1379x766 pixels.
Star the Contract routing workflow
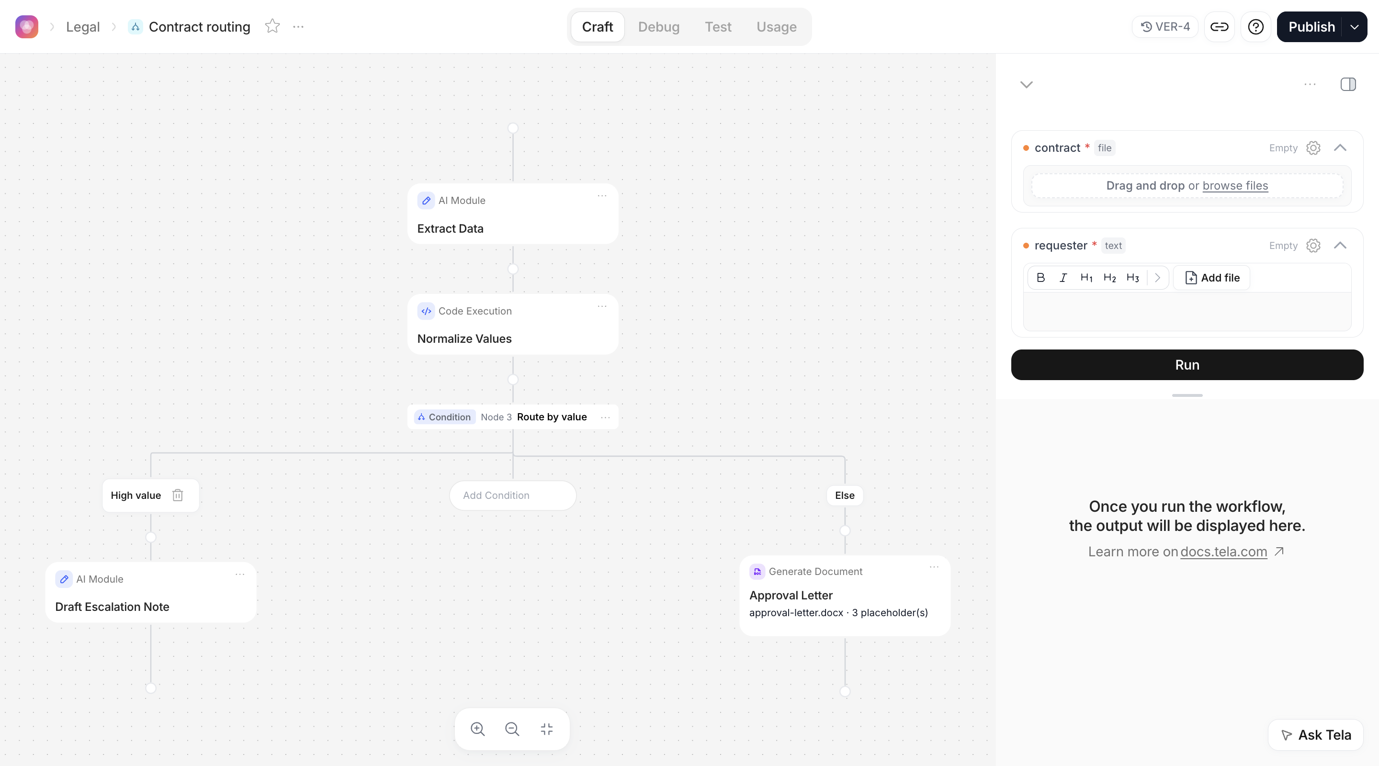tap(272, 26)
